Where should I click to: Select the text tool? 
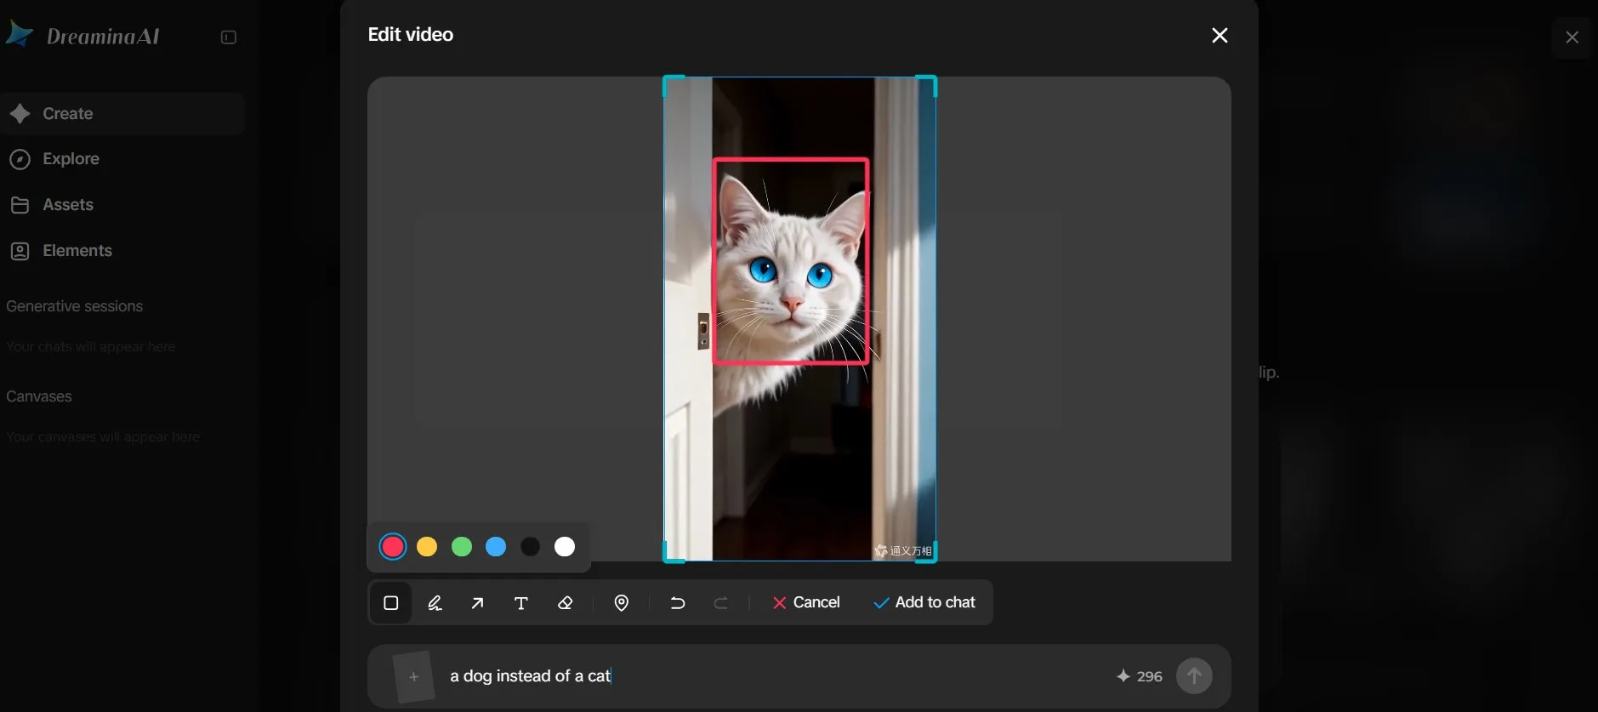tap(521, 603)
